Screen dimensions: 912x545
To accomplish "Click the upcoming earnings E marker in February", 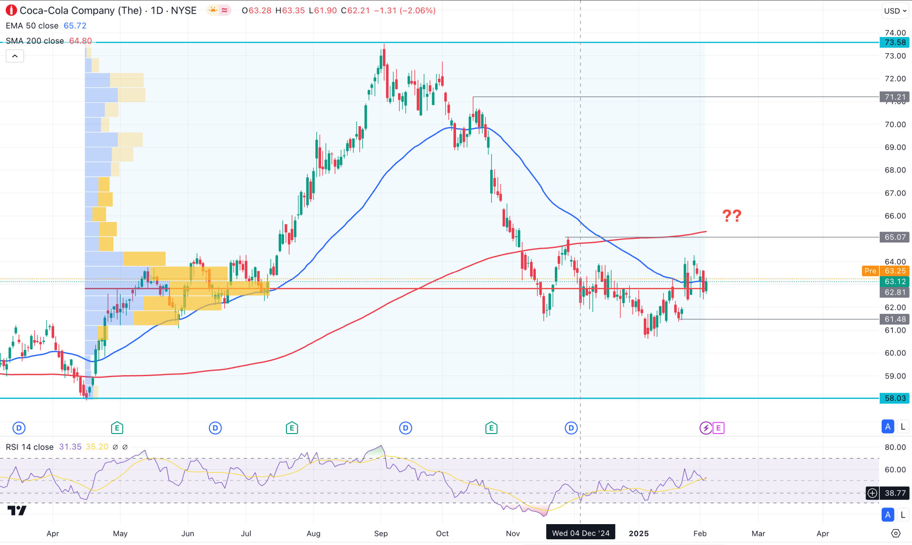I will pyautogui.click(x=718, y=428).
